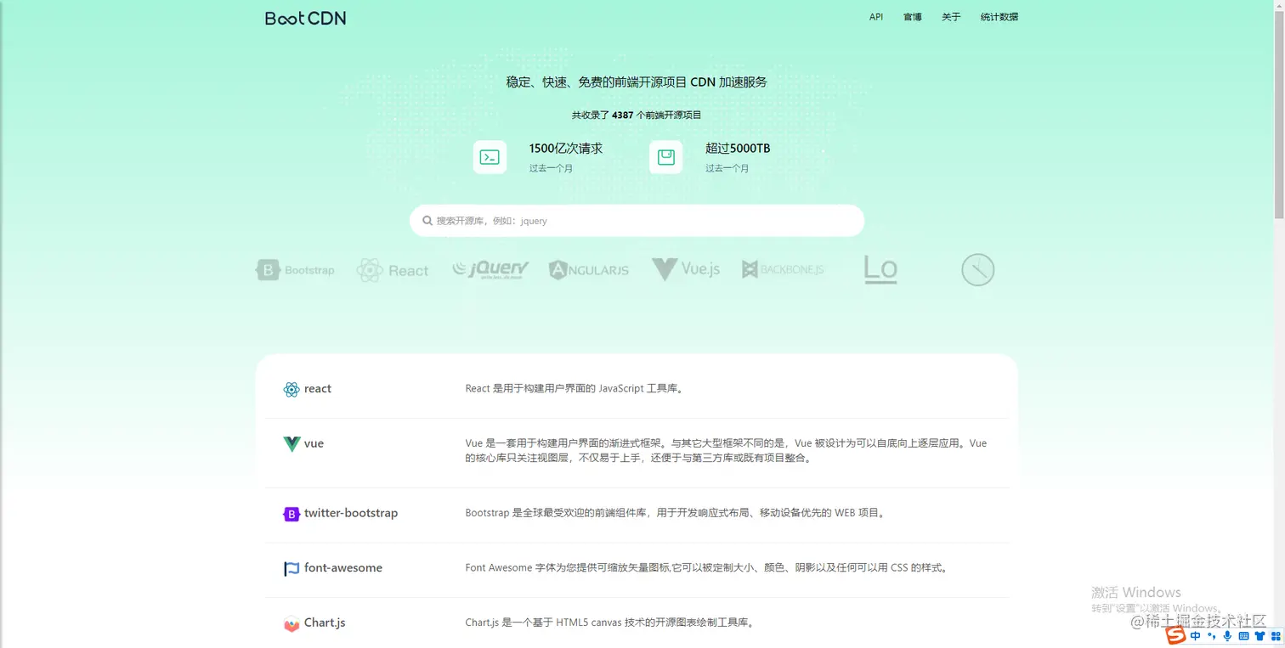Click the BootCDN logo
The image size is (1285, 648).
tap(305, 18)
